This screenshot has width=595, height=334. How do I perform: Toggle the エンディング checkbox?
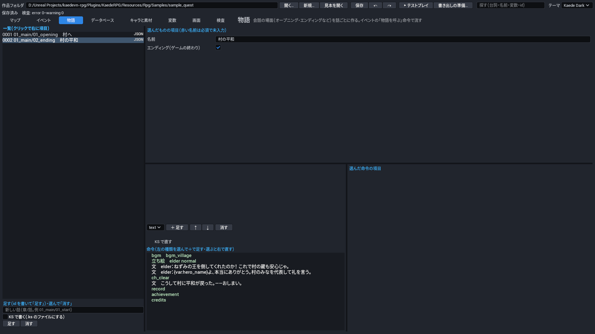point(218,48)
